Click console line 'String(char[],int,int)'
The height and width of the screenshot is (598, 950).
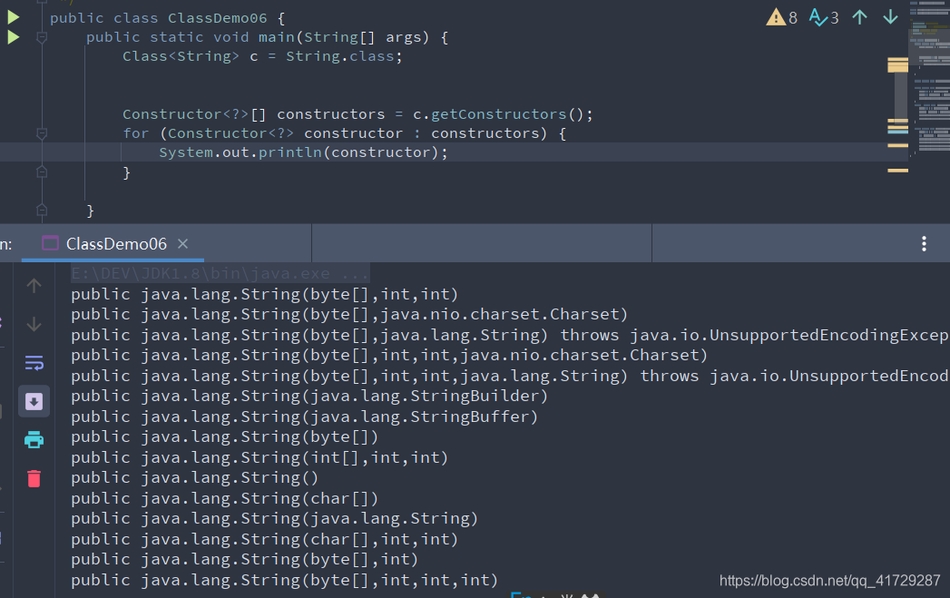pos(264,539)
